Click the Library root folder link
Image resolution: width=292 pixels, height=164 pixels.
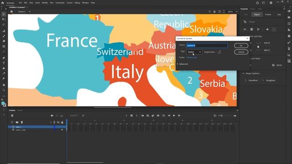pos(192,57)
